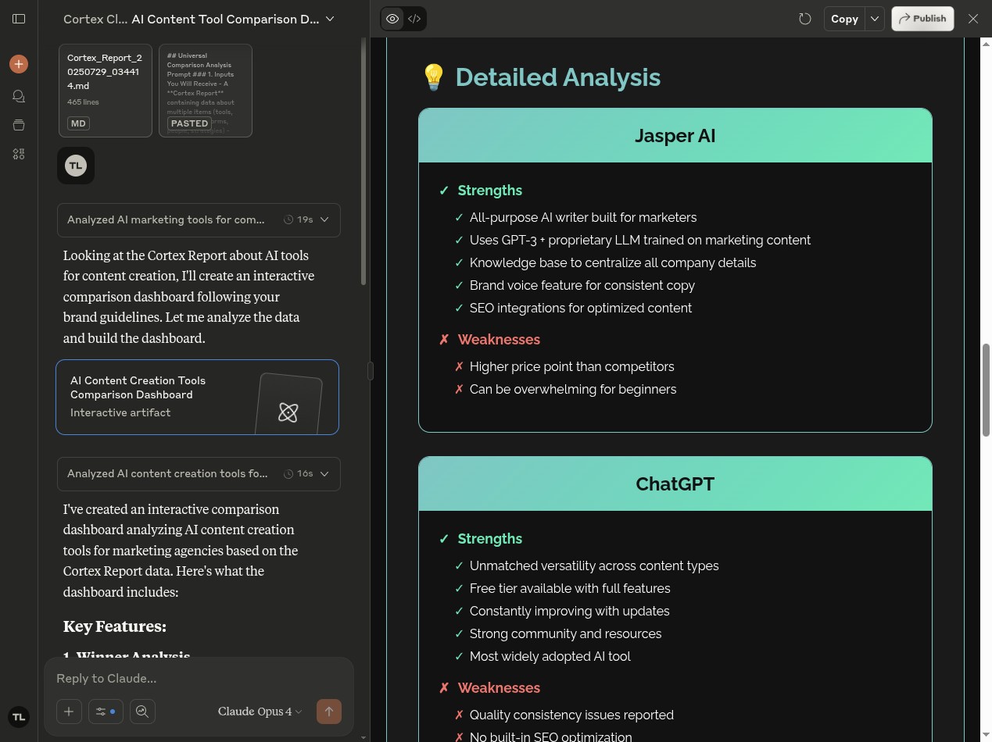
Task: Add attachment with plus button
Action: [x=69, y=712]
